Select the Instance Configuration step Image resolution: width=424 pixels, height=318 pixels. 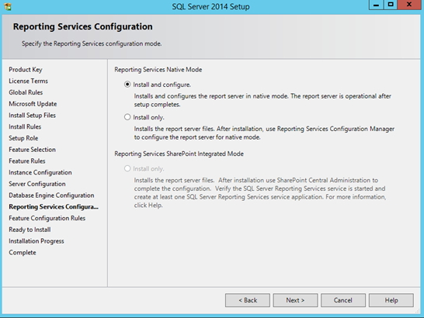click(40, 172)
